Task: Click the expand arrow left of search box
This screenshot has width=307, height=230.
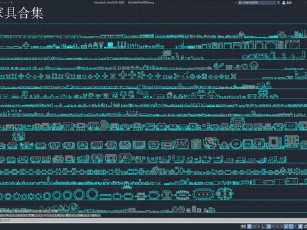Action: click(236, 3)
